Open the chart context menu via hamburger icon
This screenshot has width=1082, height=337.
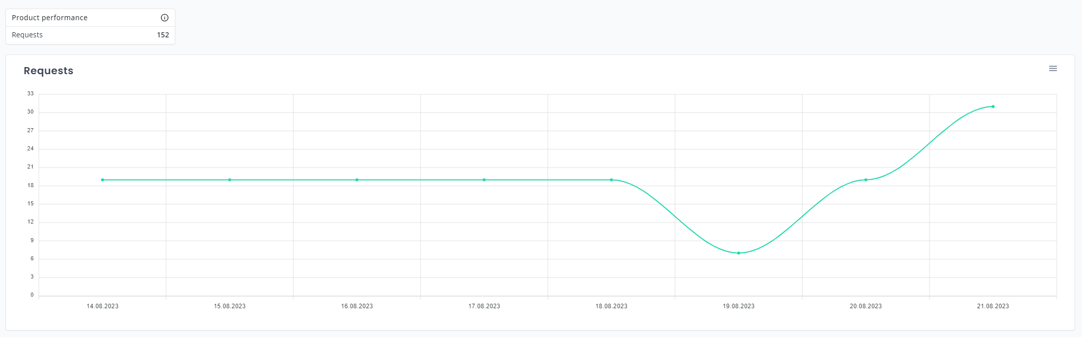(1053, 68)
